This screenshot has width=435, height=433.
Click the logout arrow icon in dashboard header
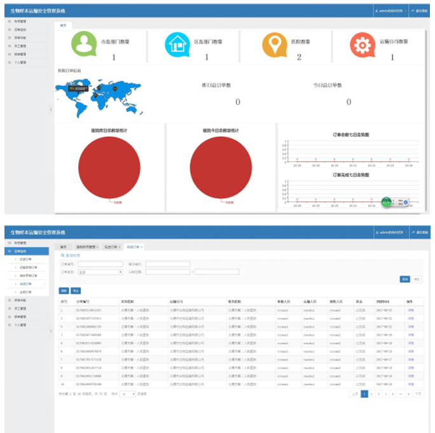[413, 11]
